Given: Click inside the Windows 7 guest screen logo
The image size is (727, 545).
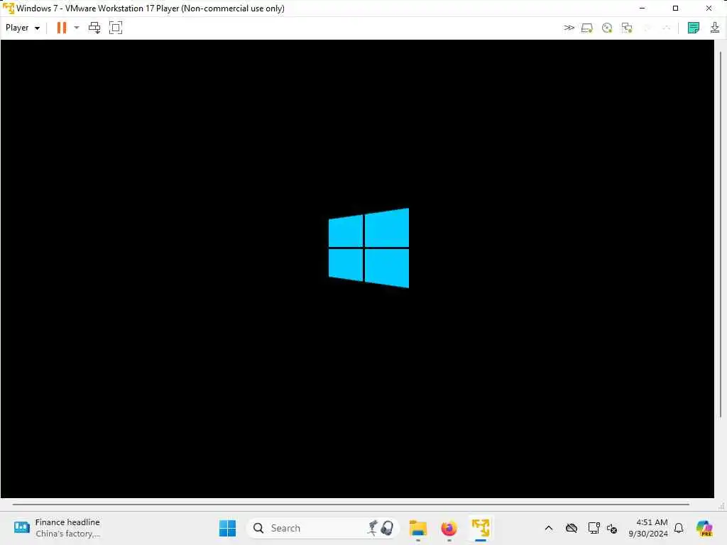Looking at the screenshot, I should coord(368,248).
